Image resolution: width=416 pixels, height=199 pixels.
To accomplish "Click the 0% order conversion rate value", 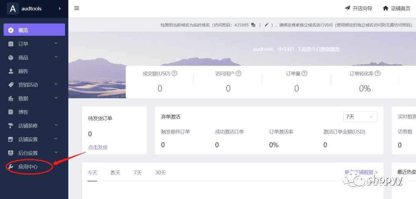I will (365, 89).
